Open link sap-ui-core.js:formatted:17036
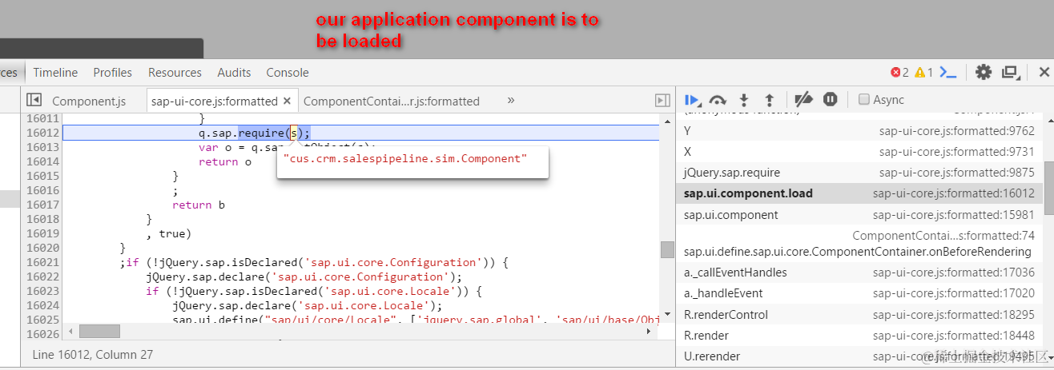 (x=953, y=273)
